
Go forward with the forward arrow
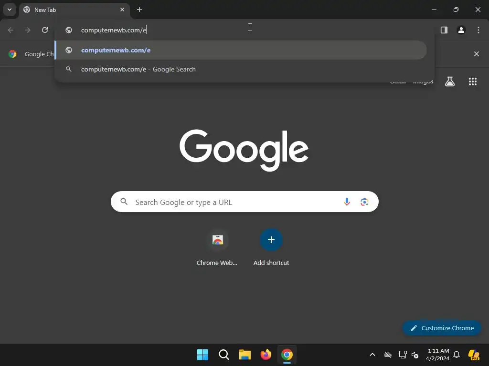tap(28, 30)
